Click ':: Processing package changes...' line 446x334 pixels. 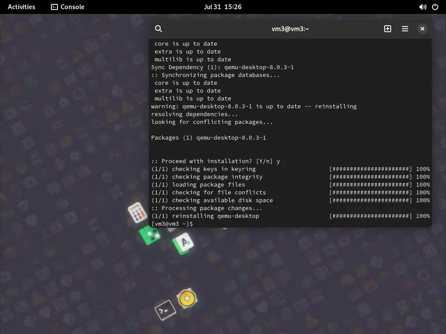pos(206,208)
